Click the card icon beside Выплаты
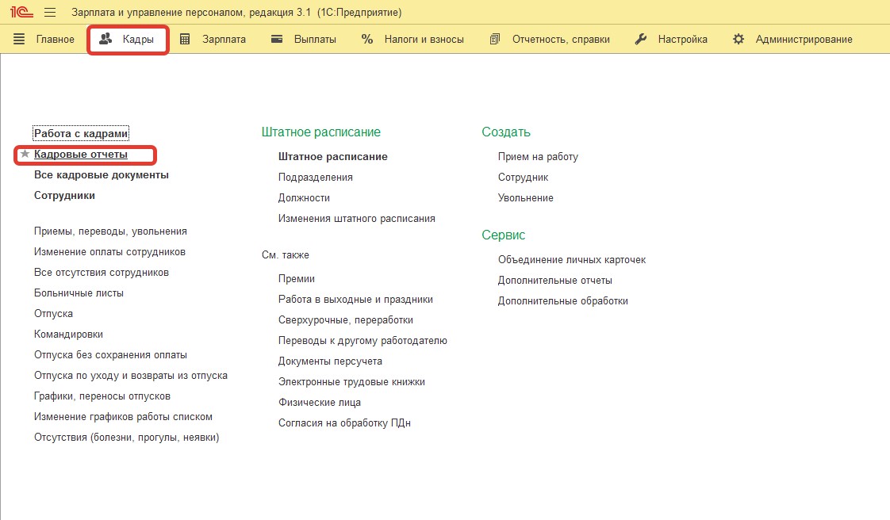 [x=276, y=39]
